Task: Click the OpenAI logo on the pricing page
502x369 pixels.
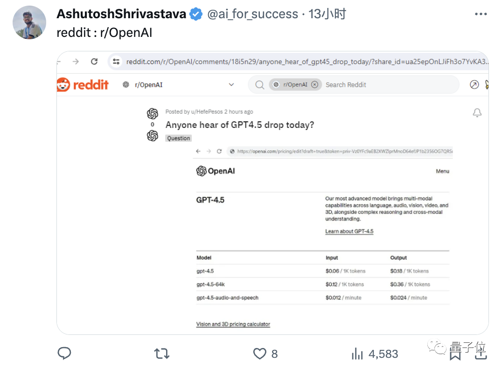Action: pyautogui.click(x=216, y=171)
